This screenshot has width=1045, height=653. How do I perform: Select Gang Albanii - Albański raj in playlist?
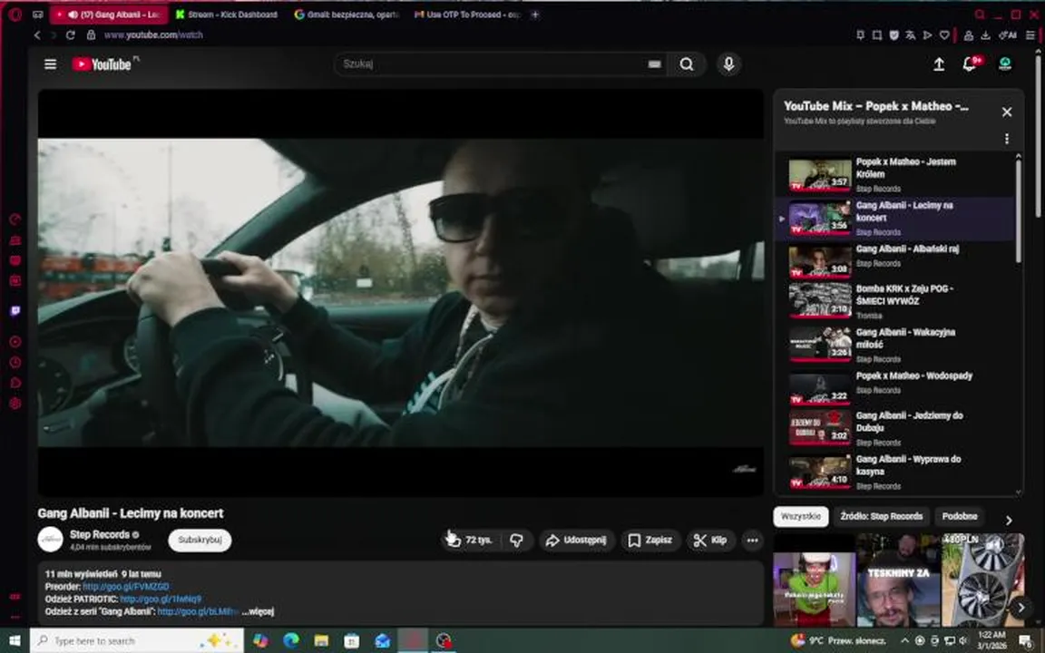click(x=897, y=261)
